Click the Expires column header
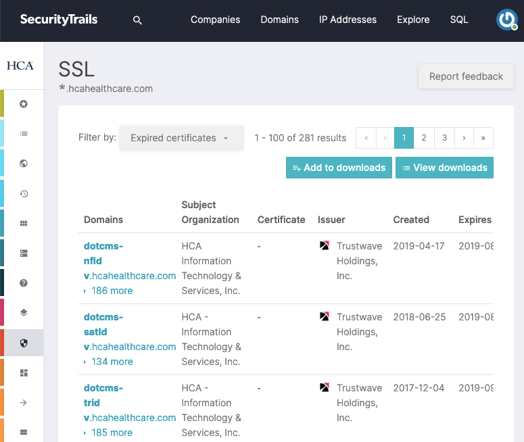This screenshot has height=442, width=524. click(x=475, y=220)
